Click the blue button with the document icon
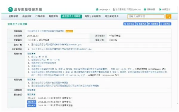This screenshot has width=179, height=112. (153, 24)
